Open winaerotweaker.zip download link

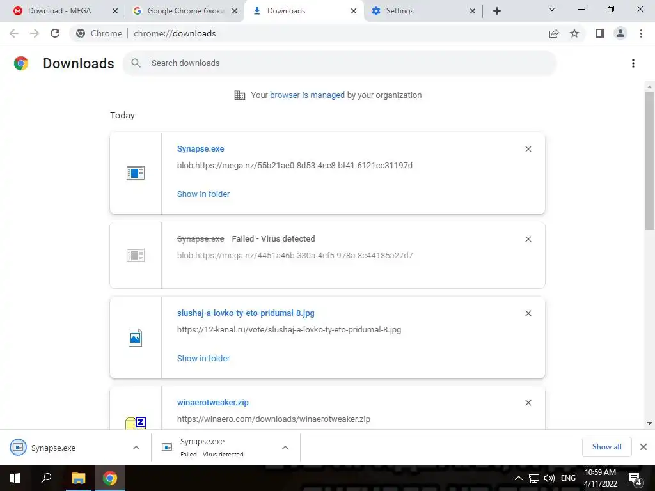tap(212, 403)
